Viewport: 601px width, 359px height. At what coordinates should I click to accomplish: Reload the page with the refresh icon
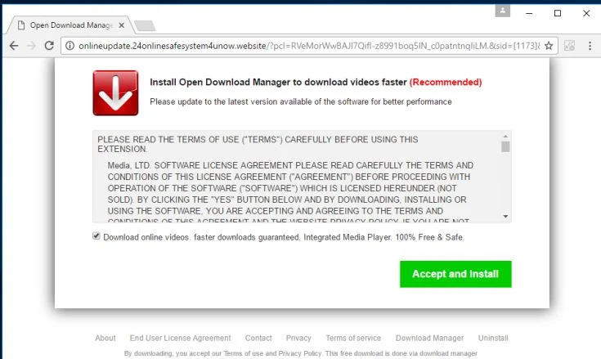[x=49, y=46]
